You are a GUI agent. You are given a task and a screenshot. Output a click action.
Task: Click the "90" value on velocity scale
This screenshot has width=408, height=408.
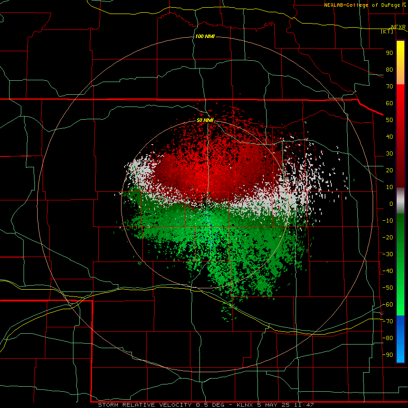(x=389, y=53)
